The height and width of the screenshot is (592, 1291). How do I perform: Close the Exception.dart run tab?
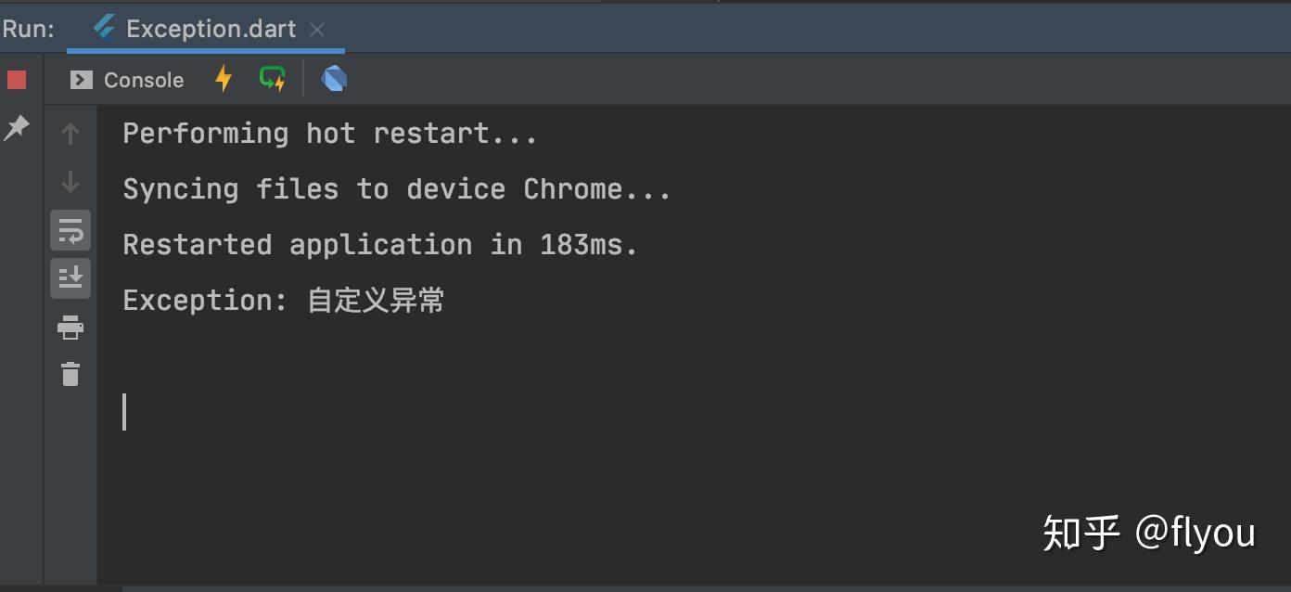(317, 30)
